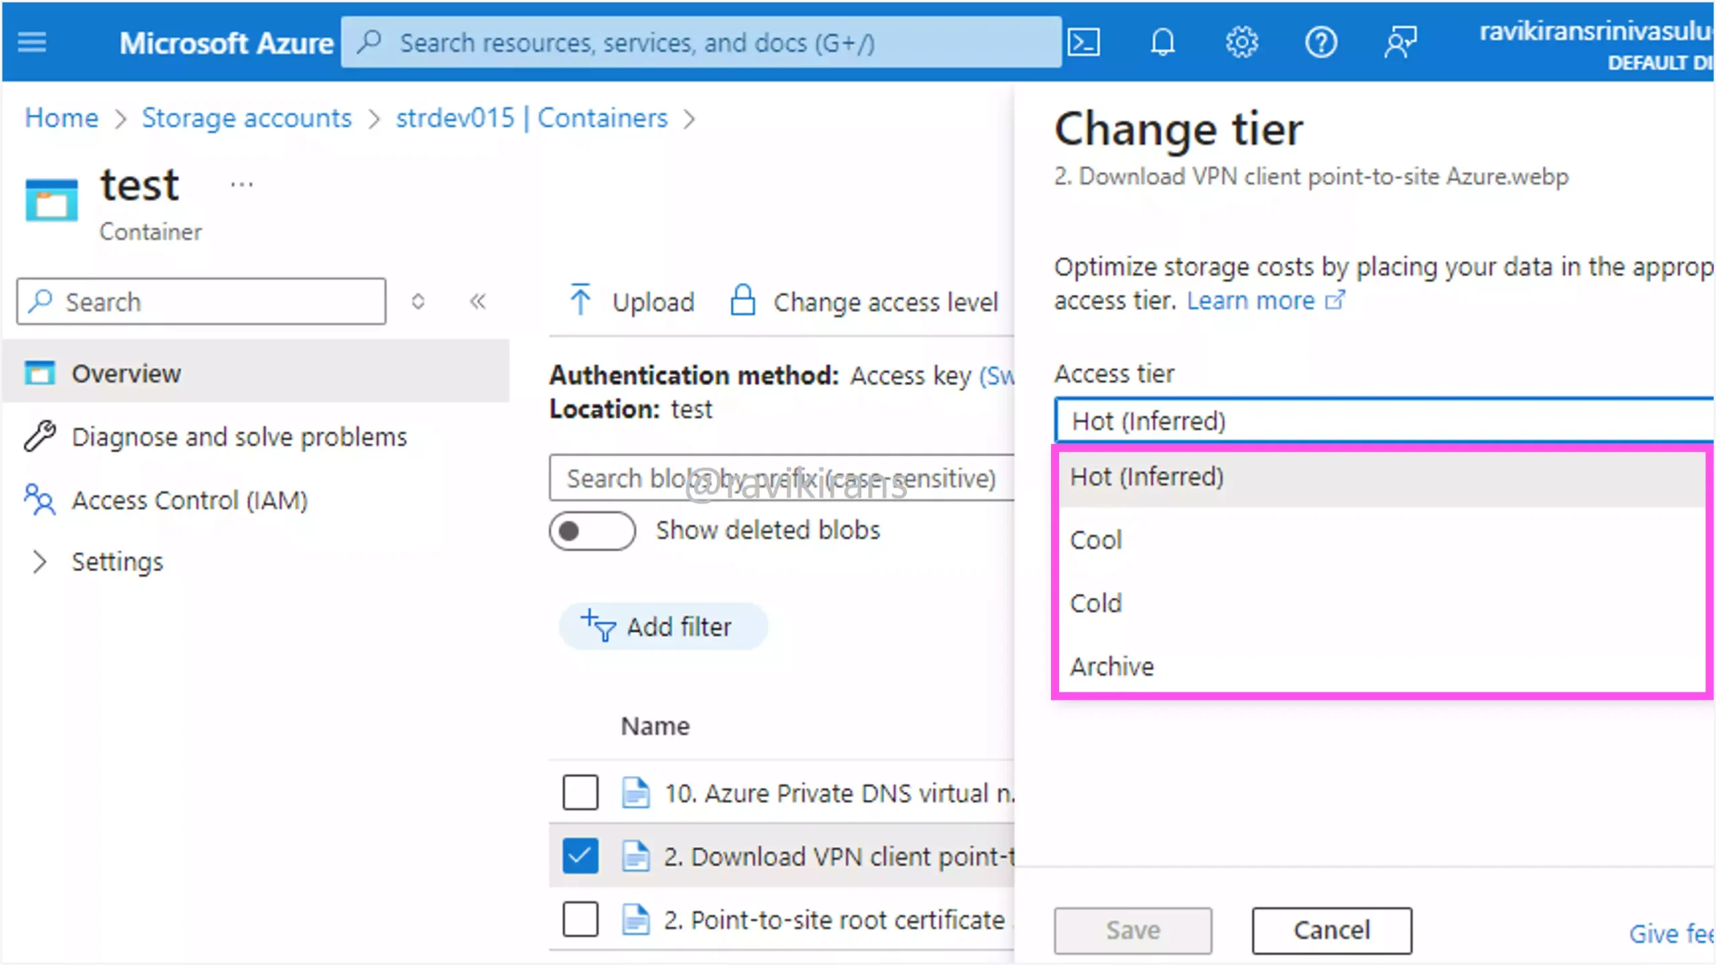Toggle Show deleted blobs switch
Viewport: 1716px width, 965px height.
tap(592, 531)
